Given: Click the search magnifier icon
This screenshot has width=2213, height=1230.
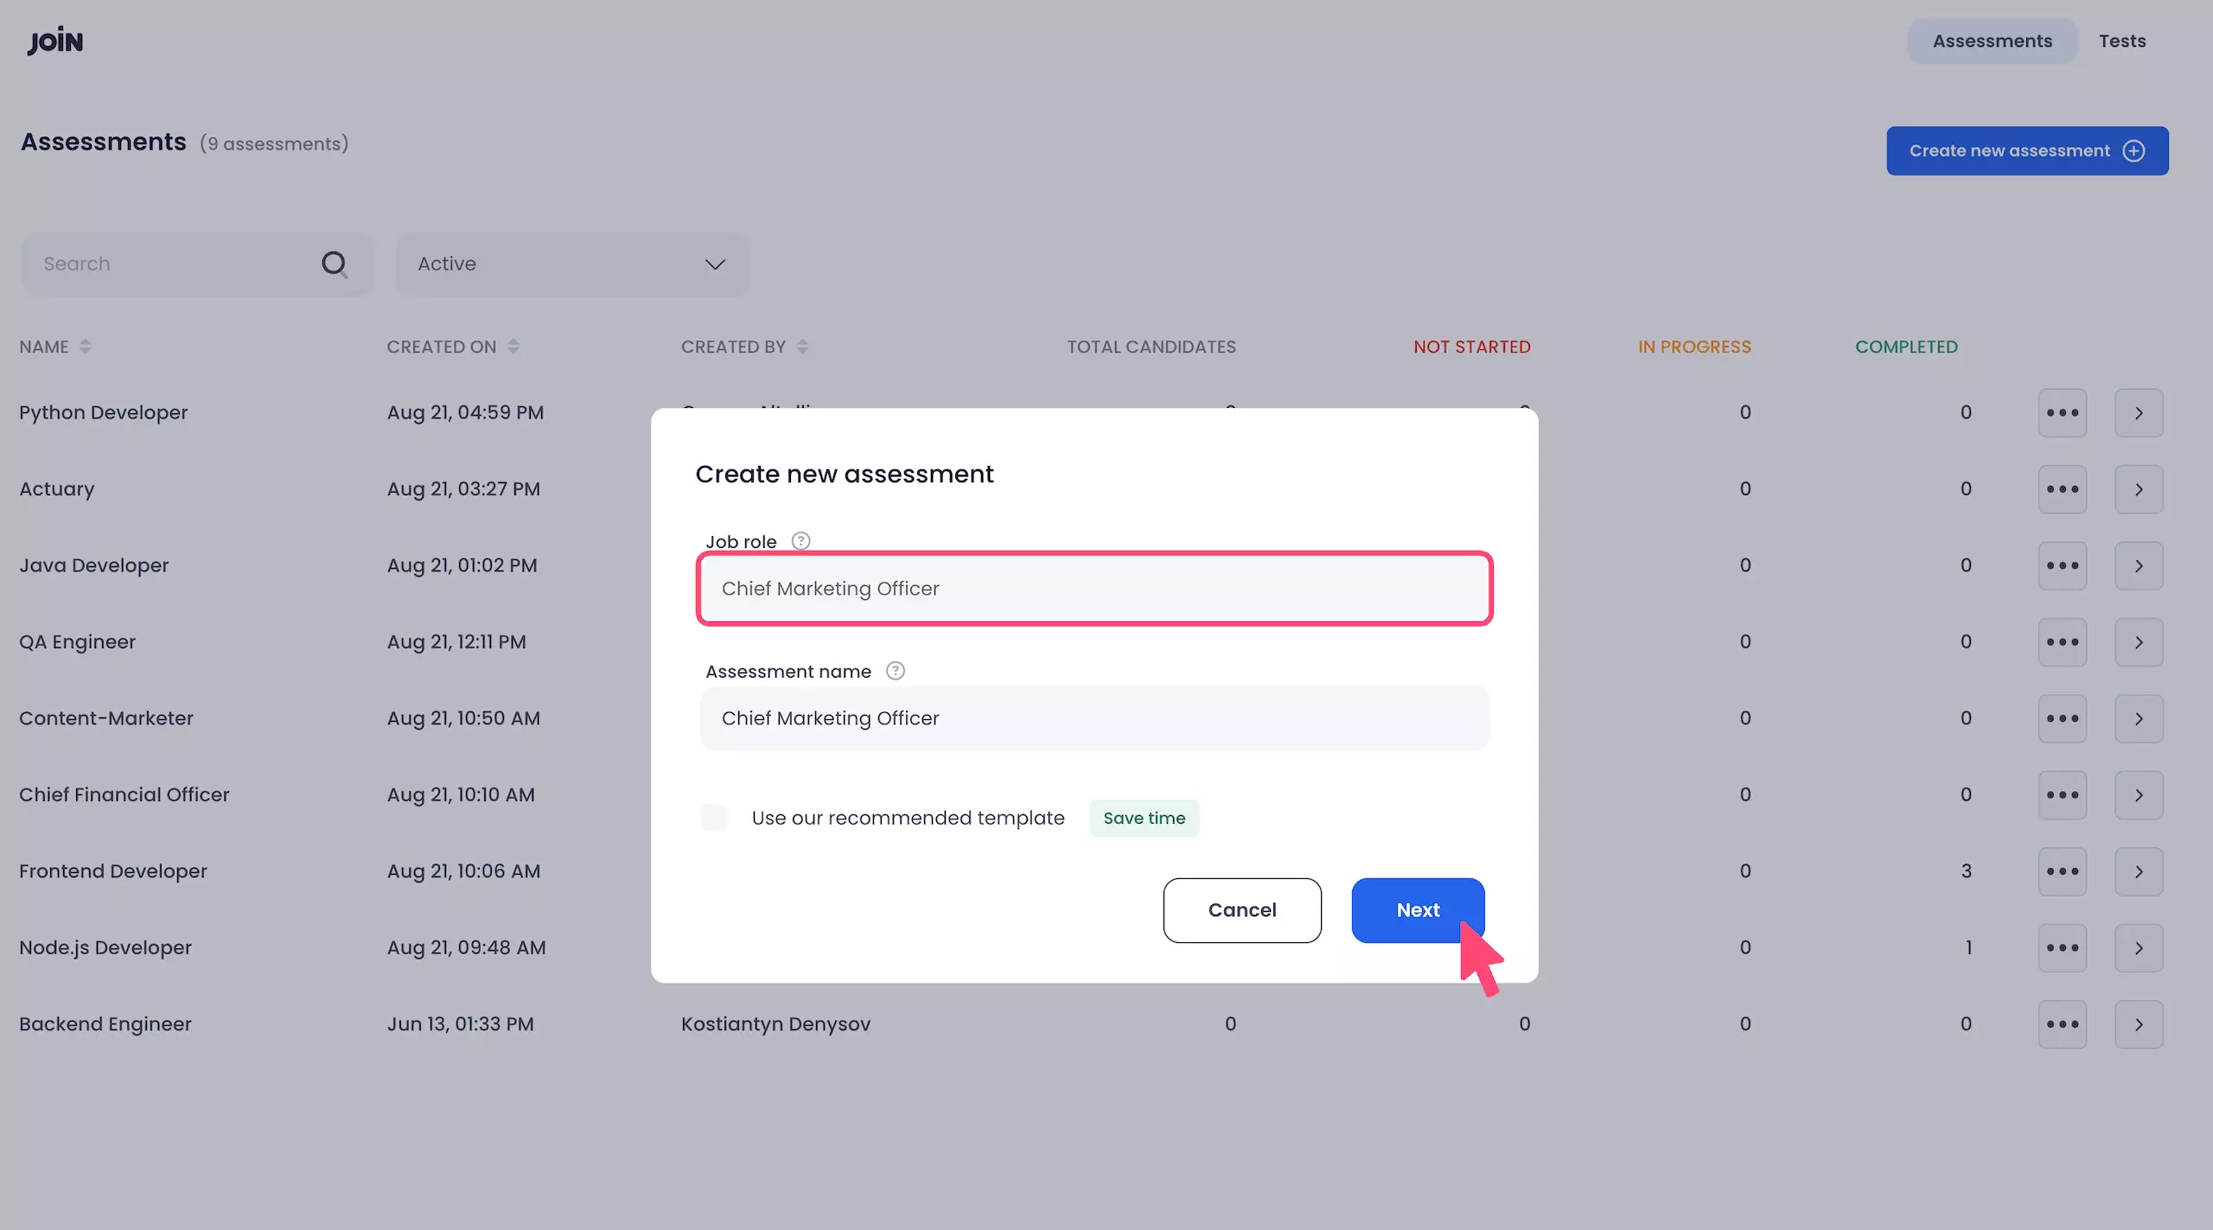Looking at the screenshot, I should click(x=332, y=262).
